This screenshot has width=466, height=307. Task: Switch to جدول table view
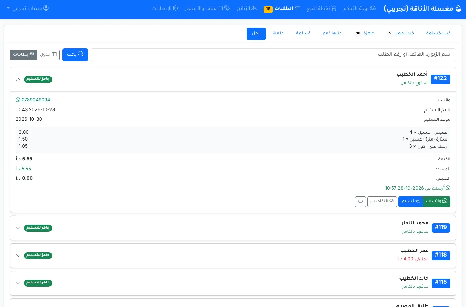click(x=48, y=55)
